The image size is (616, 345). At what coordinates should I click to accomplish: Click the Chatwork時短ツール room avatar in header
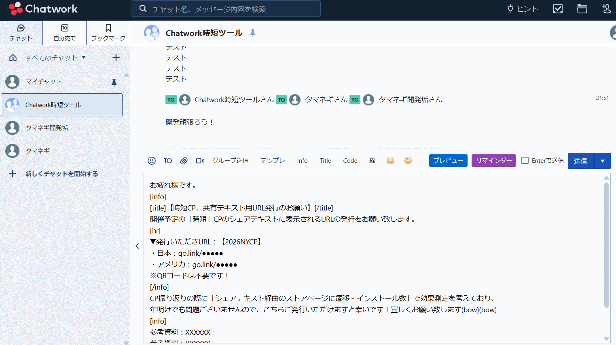[152, 33]
